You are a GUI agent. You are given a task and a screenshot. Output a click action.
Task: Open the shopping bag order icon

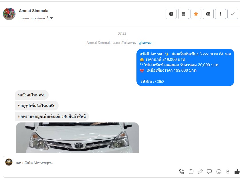[191, 172]
